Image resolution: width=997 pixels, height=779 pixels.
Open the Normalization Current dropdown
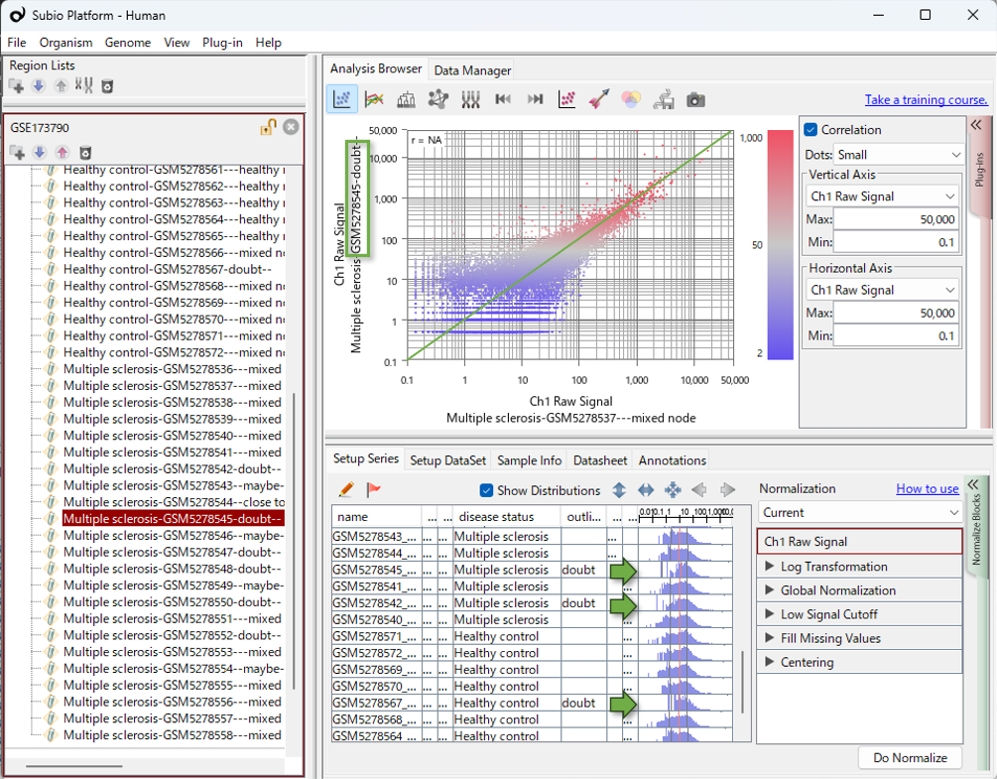coord(859,511)
